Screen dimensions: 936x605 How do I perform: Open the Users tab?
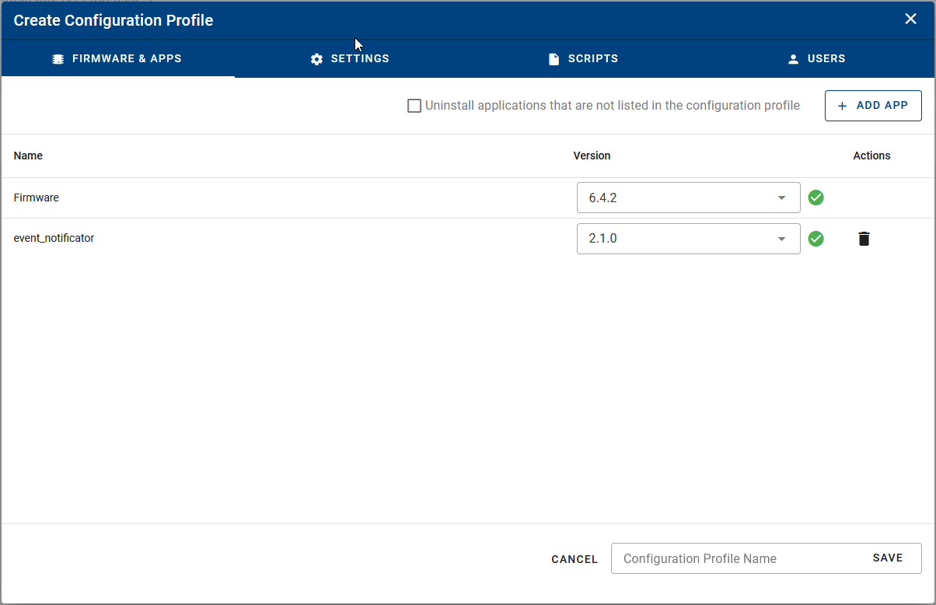(x=816, y=58)
